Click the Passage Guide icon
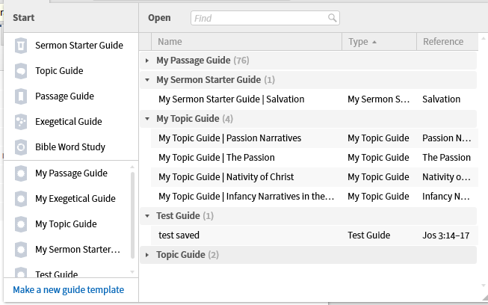This screenshot has height=305, width=488. point(21,96)
